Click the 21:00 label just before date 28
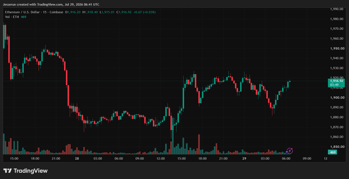Image resolution: width=349 pixels, height=179 pixels. point(56,159)
